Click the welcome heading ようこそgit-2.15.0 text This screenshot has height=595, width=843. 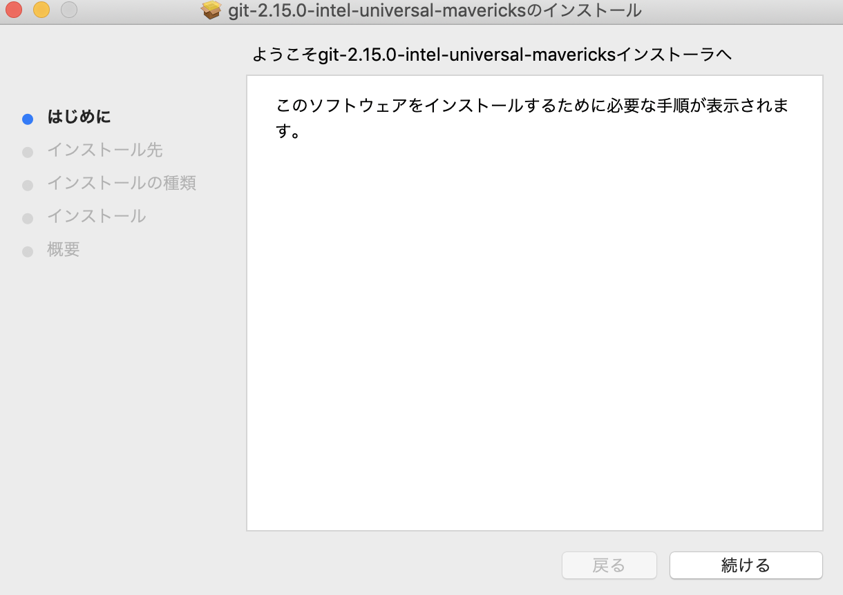pos(492,55)
